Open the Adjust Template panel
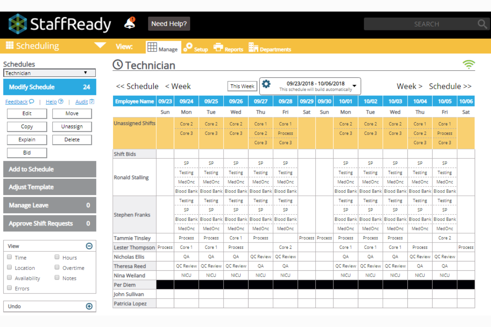The height and width of the screenshot is (327, 491). tap(50, 187)
